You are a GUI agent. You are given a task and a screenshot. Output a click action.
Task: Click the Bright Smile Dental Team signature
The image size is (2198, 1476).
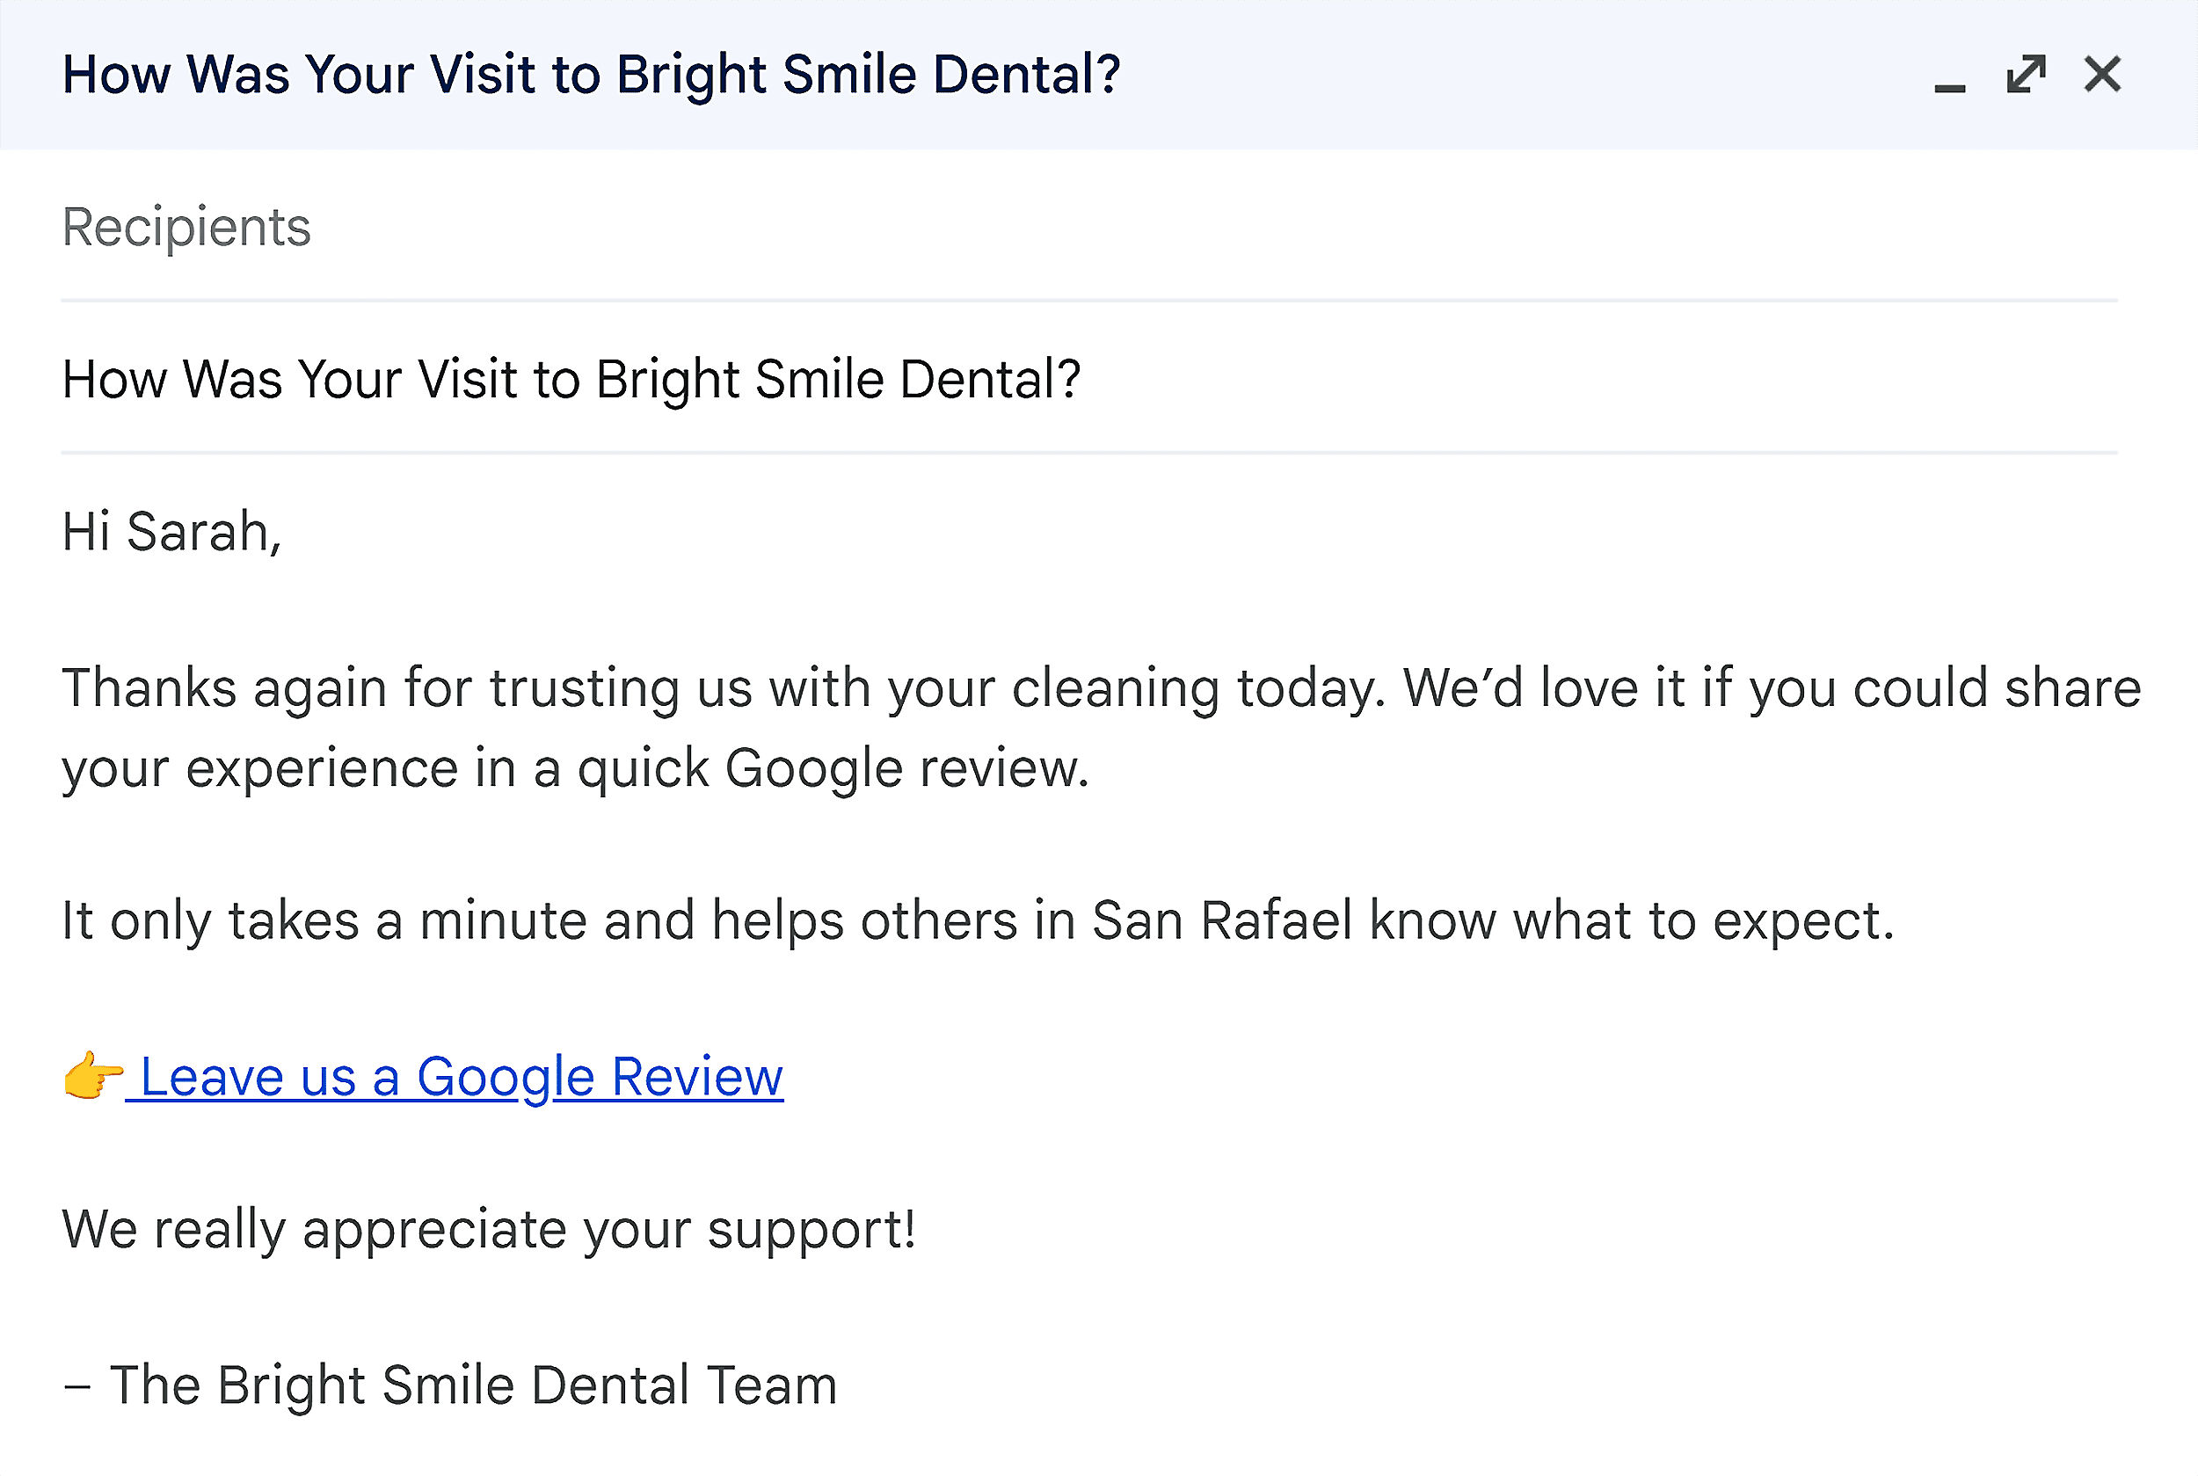pyautogui.click(x=449, y=1383)
